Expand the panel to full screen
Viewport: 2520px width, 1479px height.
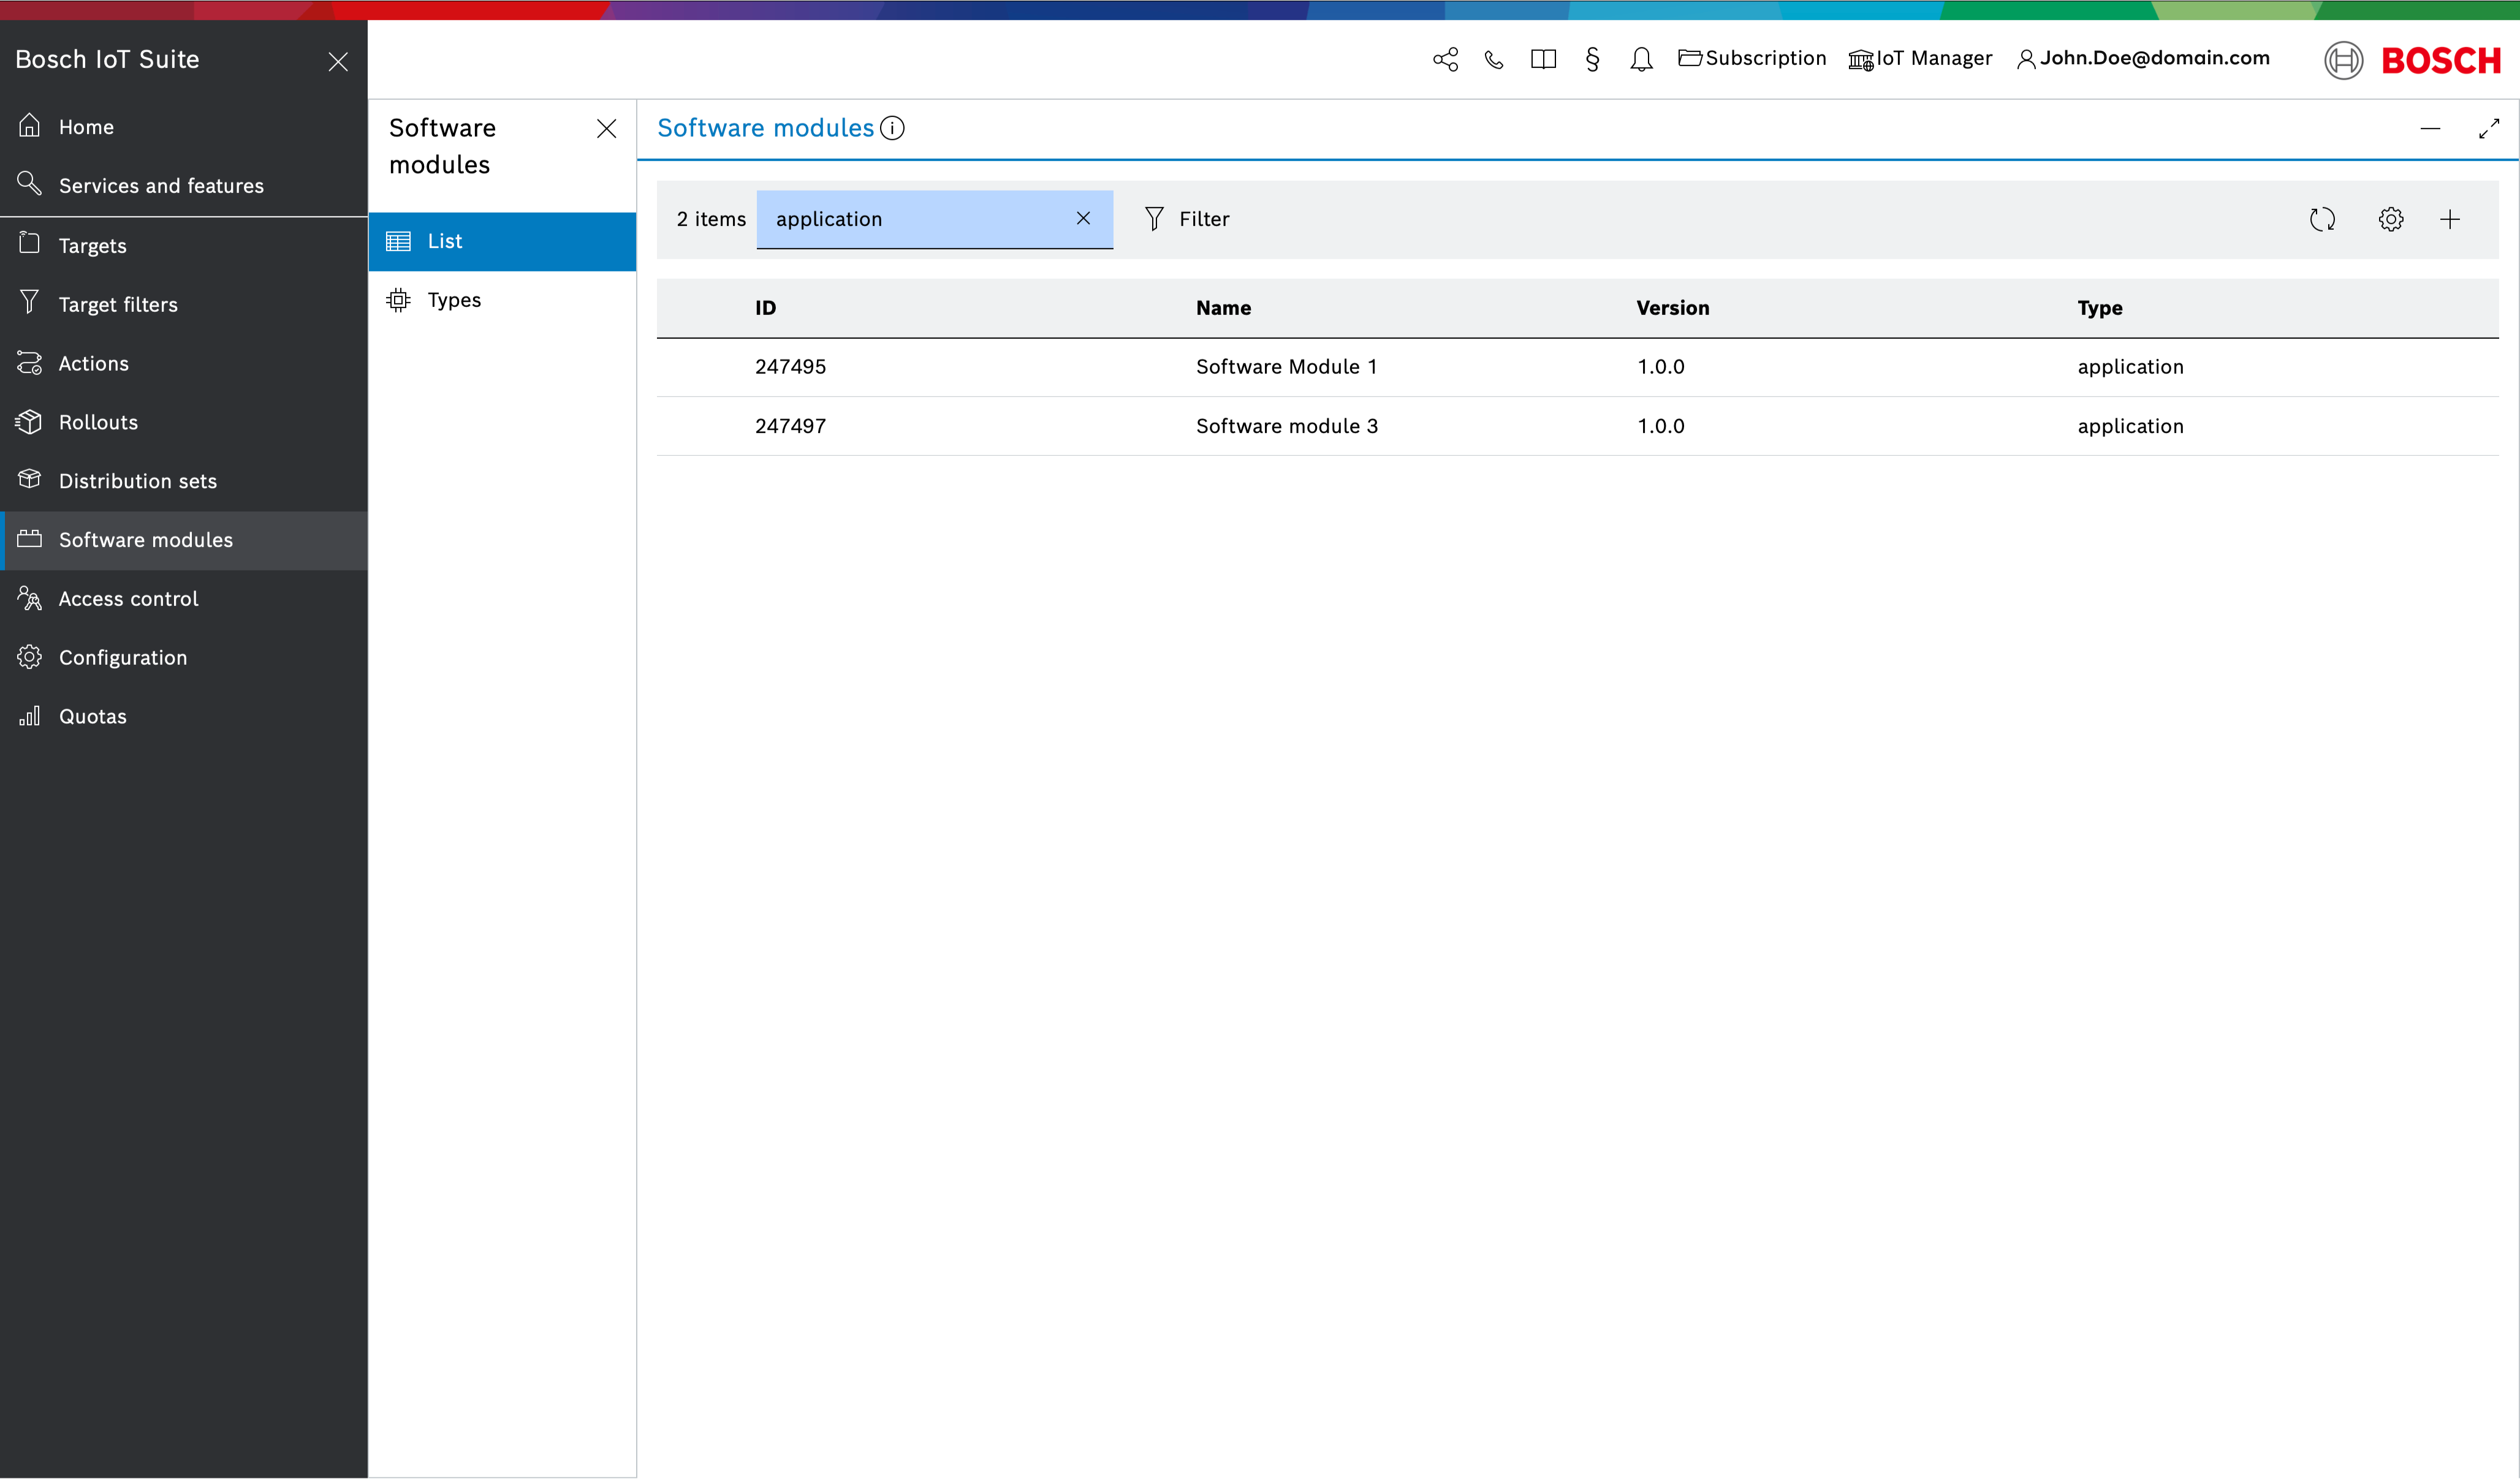point(2488,129)
